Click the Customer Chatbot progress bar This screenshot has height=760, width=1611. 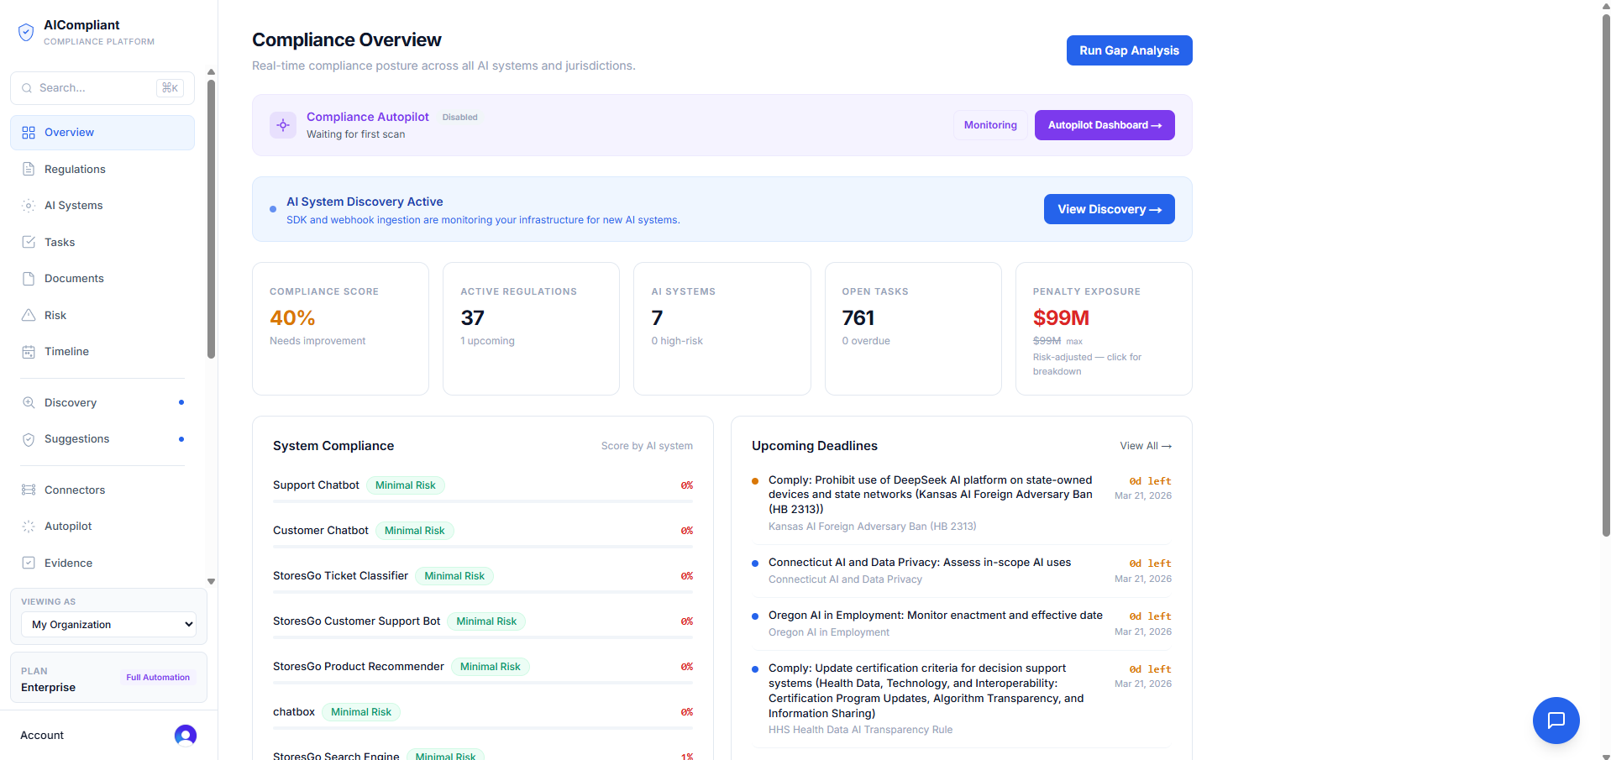(x=483, y=547)
